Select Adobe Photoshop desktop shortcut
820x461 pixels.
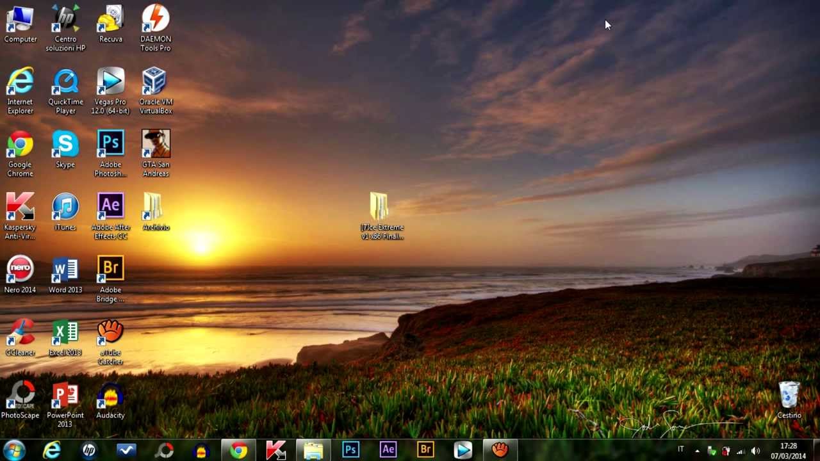(110, 154)
